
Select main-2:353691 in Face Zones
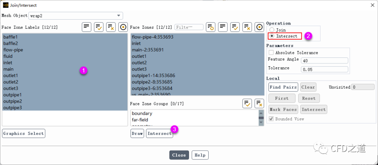[x=197, y=50]
